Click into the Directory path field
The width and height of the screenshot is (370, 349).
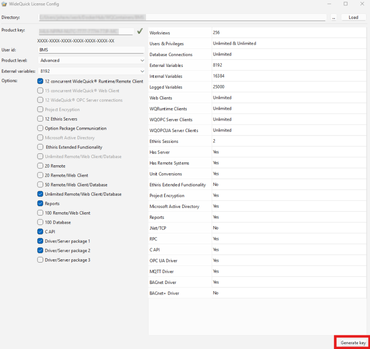click(182, 18)
